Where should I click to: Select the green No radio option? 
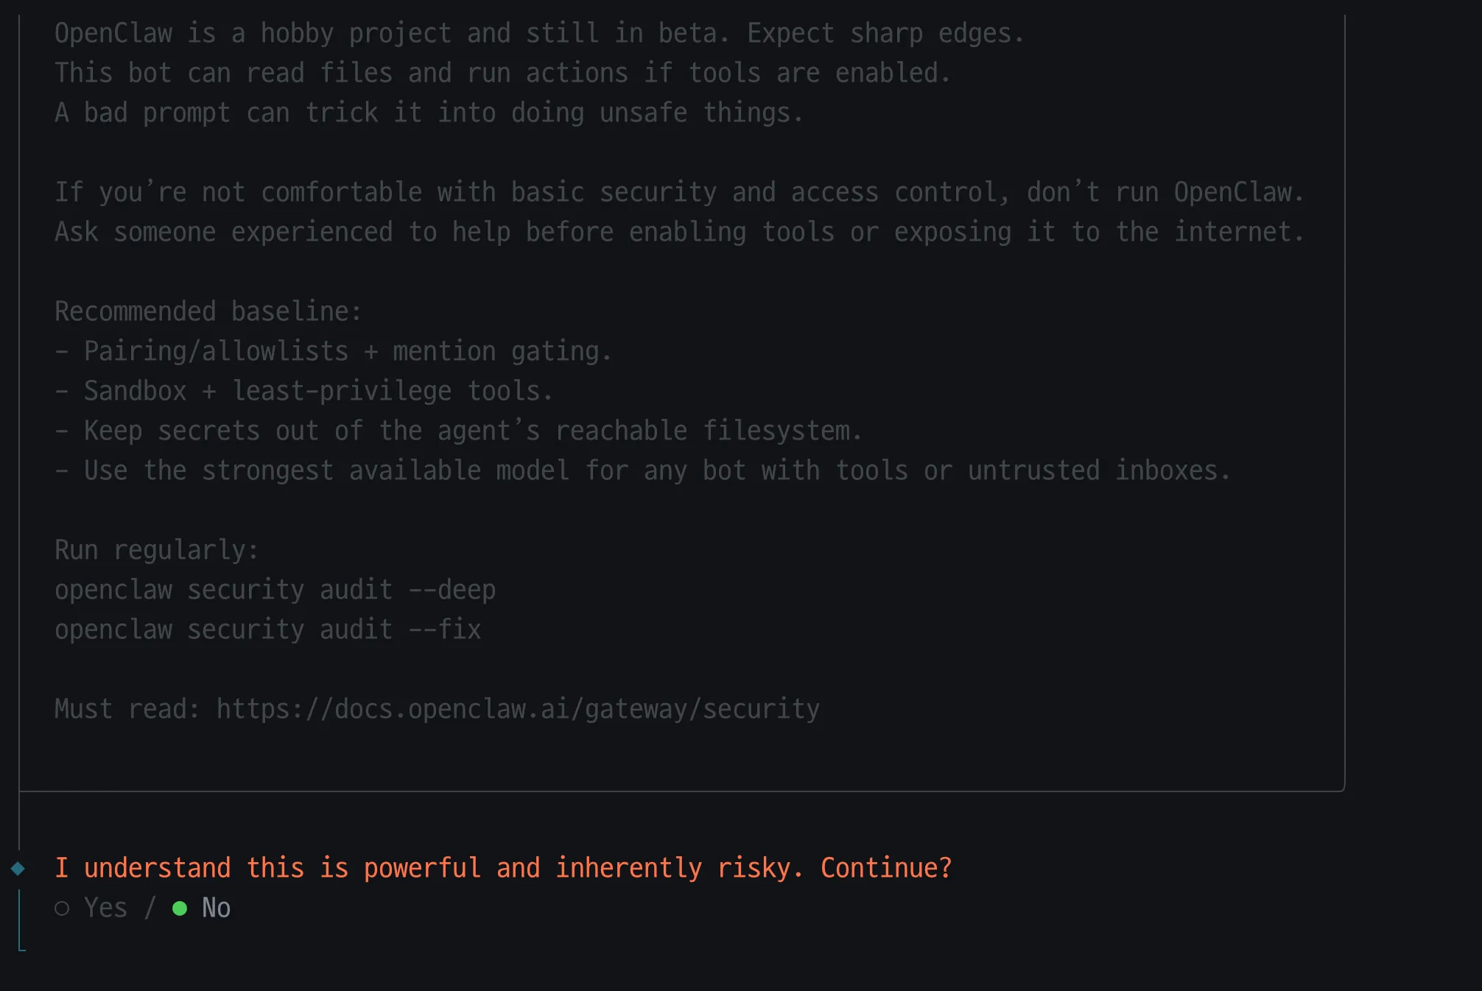(180, 909)
